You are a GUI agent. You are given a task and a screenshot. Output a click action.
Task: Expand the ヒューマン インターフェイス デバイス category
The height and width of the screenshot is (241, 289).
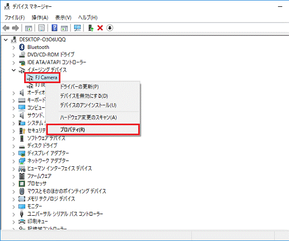tap(14, 169)
